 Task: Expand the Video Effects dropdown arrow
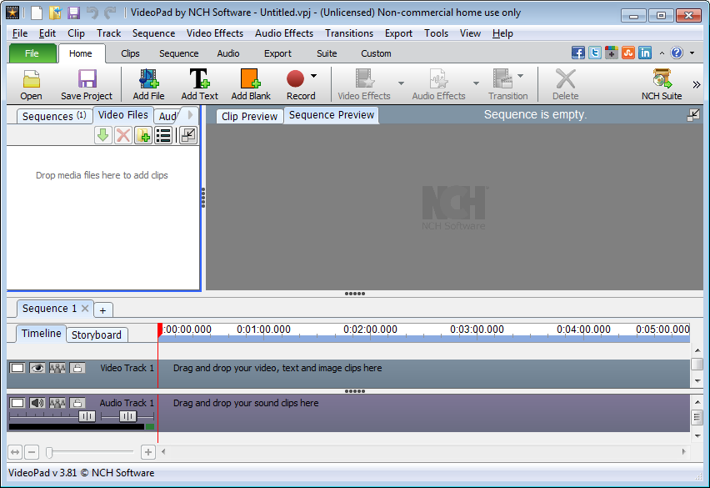[401, 83]
